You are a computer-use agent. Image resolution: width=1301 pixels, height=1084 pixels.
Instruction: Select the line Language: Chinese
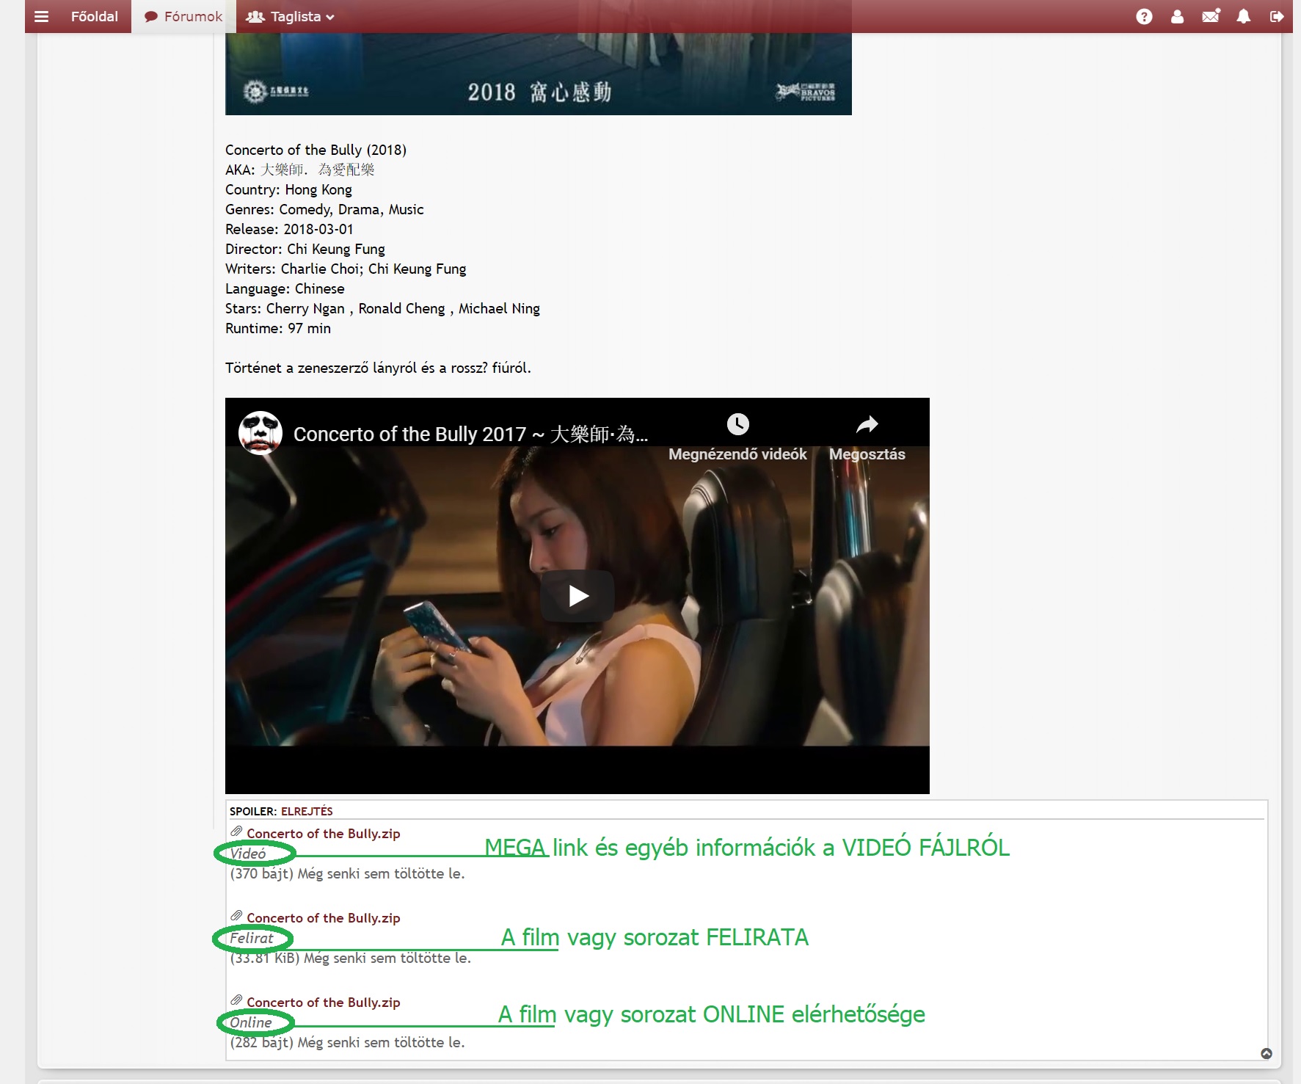[x=285, y=288]
